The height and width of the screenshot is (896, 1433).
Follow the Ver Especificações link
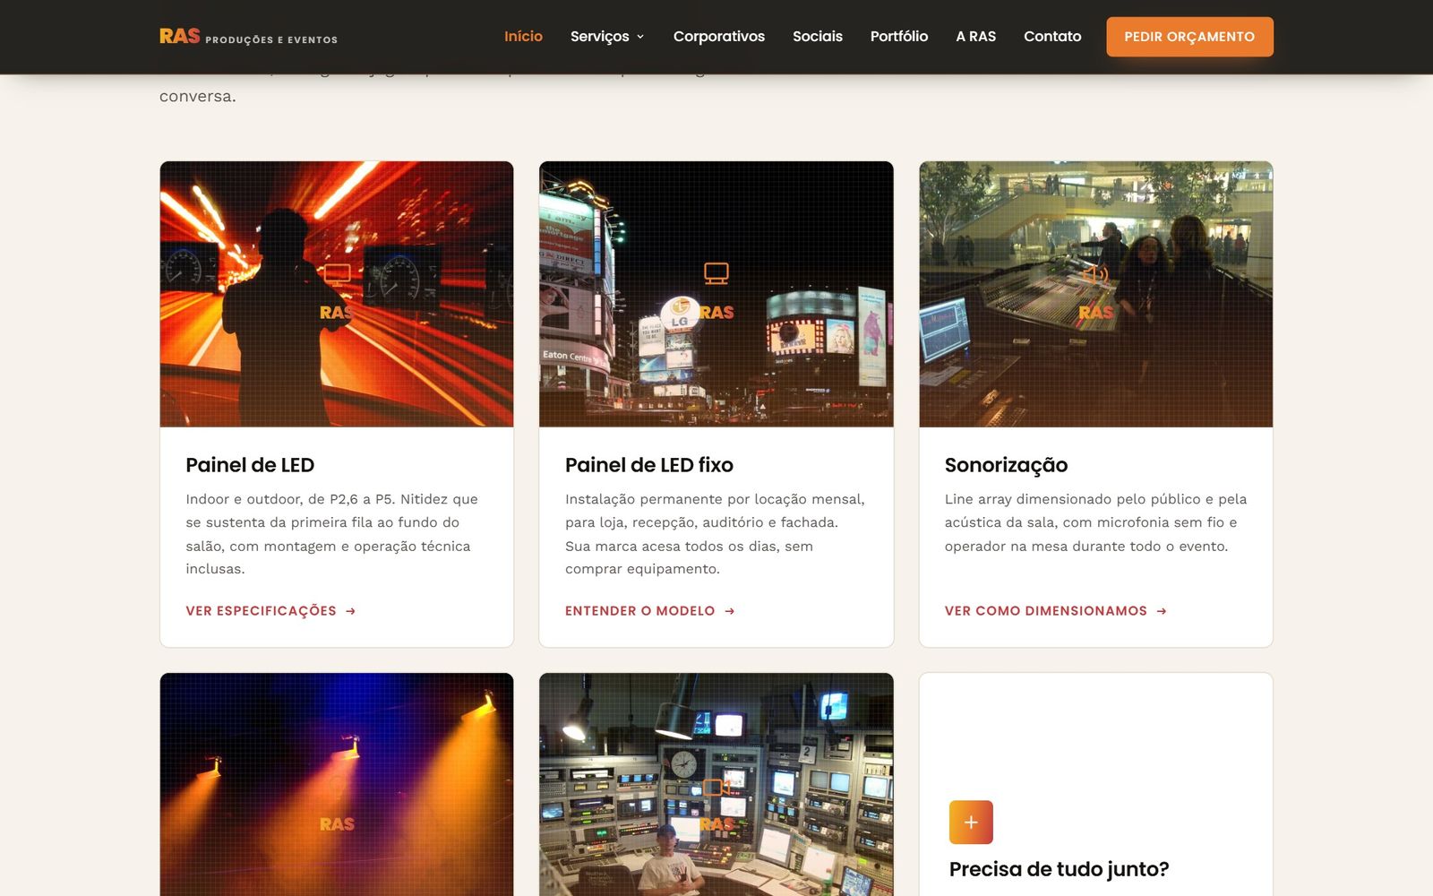click(x=270, y=611)
